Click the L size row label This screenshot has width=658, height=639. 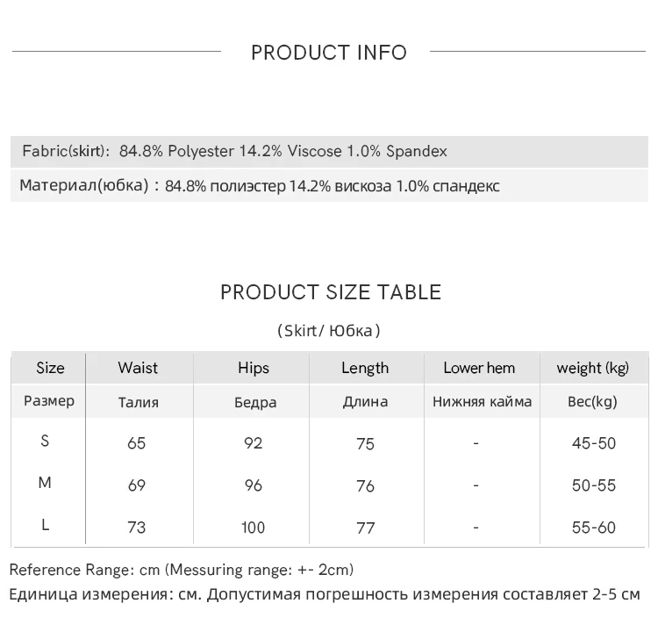click(x=46, y=525)
